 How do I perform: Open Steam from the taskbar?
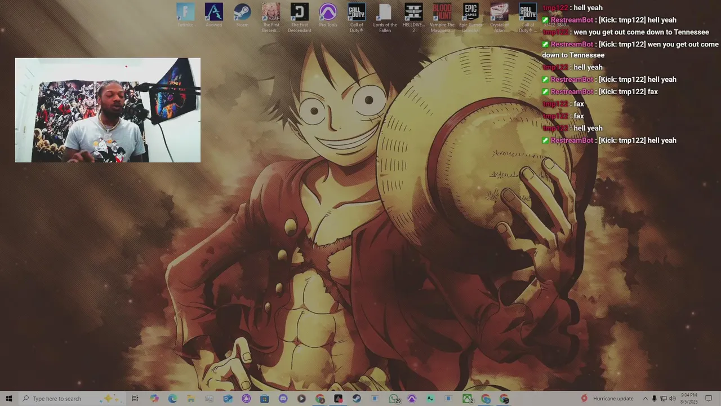(x=357, y=399)
